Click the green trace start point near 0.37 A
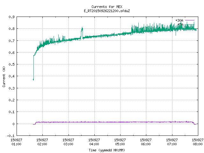 33,79
